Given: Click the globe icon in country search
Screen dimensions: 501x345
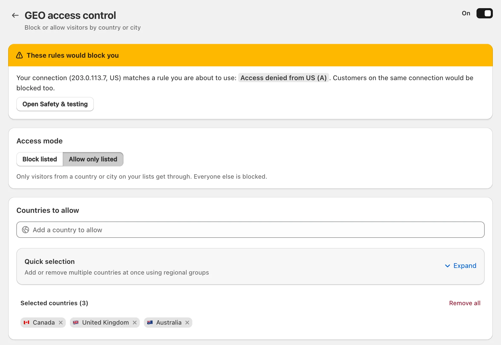Looking at the screenshot, I should pos(26,230).
